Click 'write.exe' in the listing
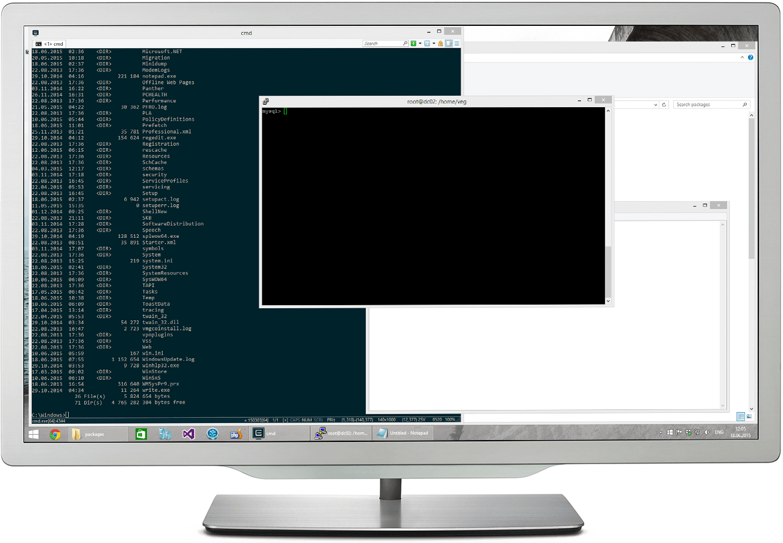The image size is (783, 543). coord(156,389)
